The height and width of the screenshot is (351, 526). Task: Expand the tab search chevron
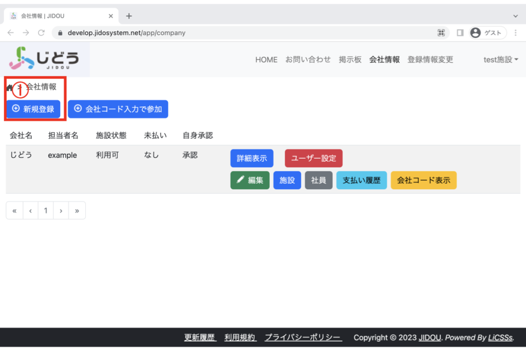[515, 16]
